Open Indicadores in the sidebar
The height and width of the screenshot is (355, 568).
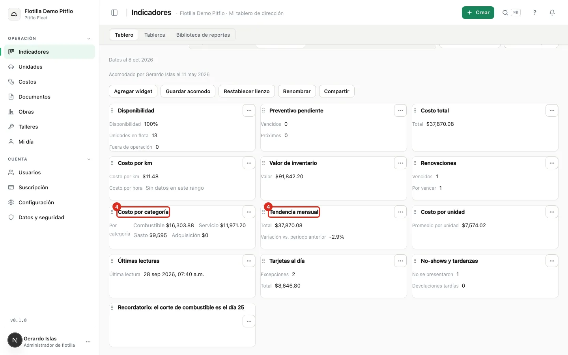(x=49, y=52)
